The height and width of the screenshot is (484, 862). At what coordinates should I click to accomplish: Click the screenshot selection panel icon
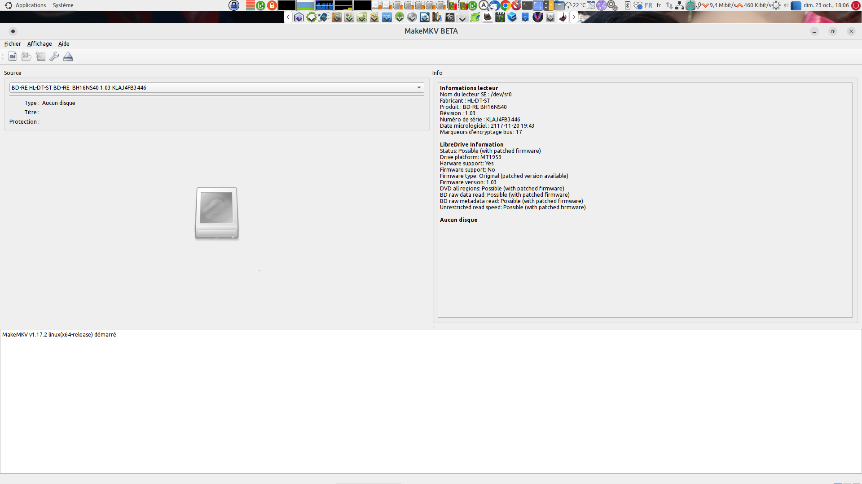coord(537,5)
